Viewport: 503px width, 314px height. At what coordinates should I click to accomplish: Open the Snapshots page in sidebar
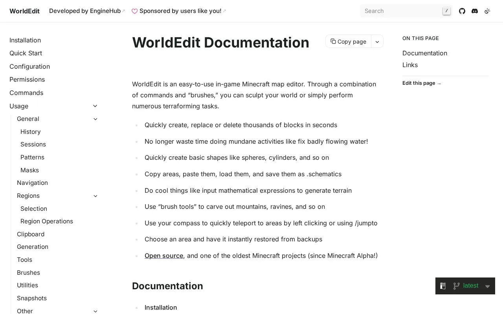click(31, 298)
